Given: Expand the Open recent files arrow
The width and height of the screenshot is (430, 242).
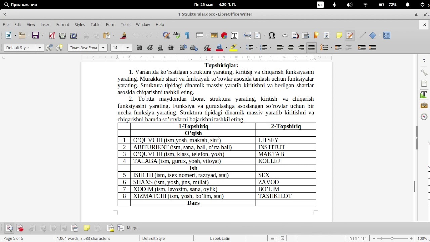Looking at the screenshot, I should pos(29,35).
